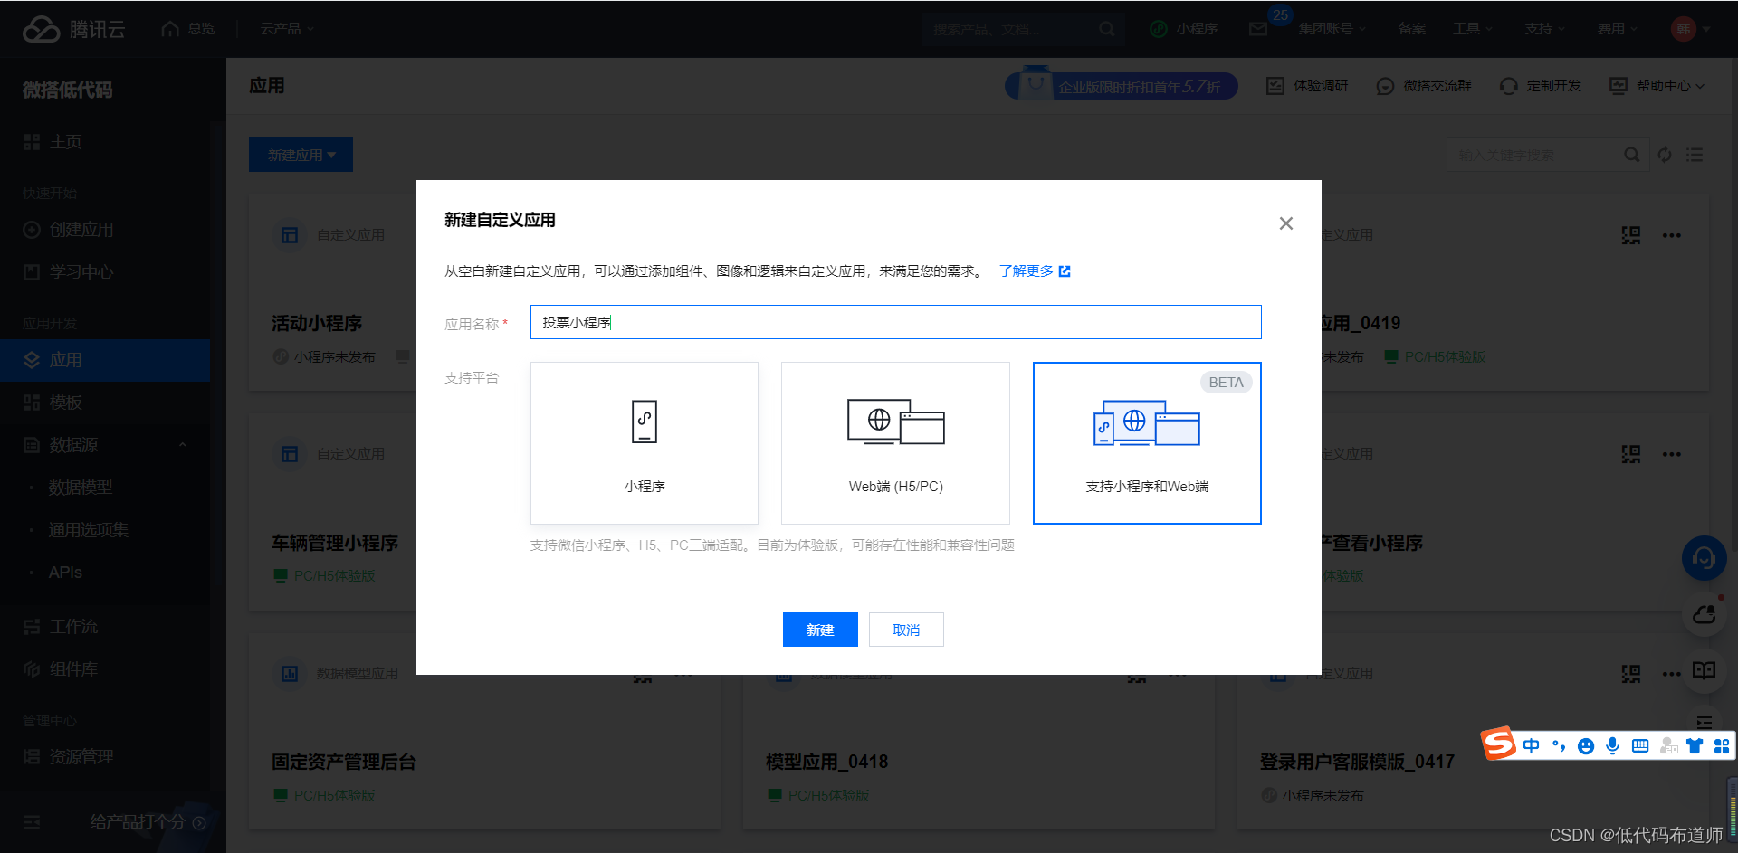The image size is (1738, 853).
Task: Click the Tencent Cloud logo
Action: (74, 29)
